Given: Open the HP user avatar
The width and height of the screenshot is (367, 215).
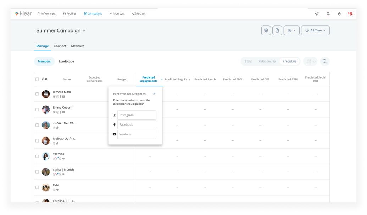Looking at the screenshot, I should (x=350, y=13).
